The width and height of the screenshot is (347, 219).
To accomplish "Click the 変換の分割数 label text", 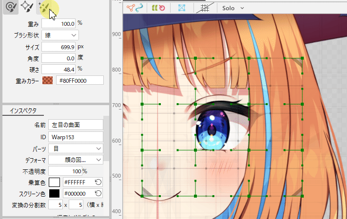I will tap(29, 205).
